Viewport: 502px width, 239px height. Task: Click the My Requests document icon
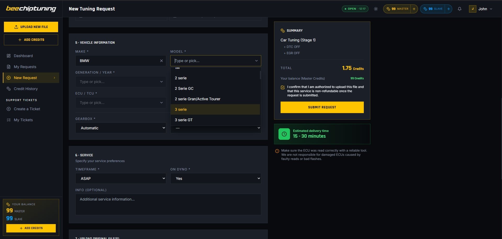pos(9,67)
